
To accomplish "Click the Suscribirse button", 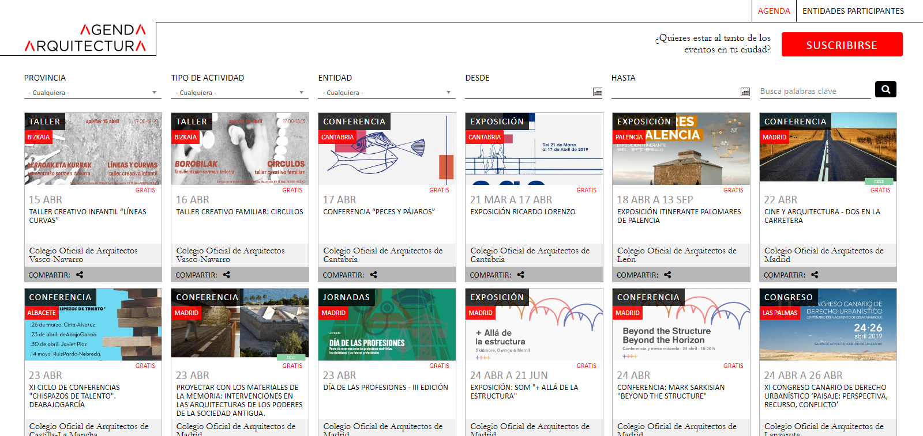I will (x=842, y=44).
